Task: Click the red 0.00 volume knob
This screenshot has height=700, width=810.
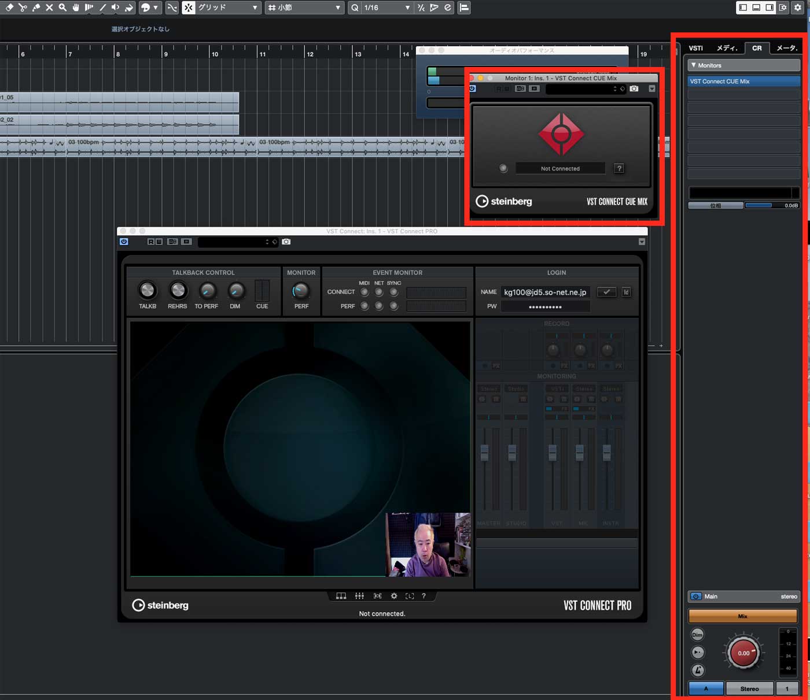Action: [744, 653]
